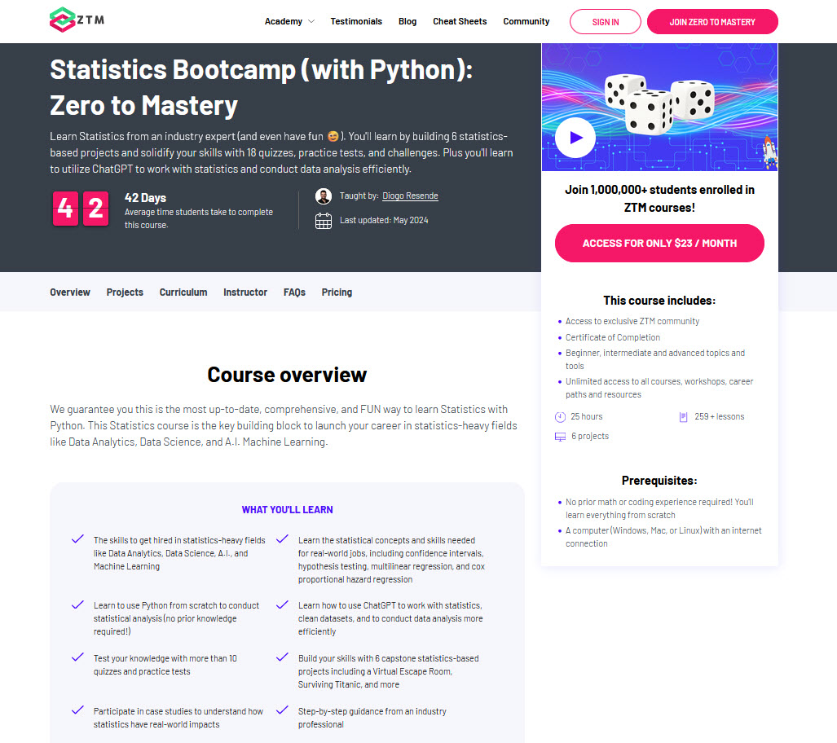Click 'WHAT YOU'LL LEARN' heading
The height and width of the screenshot is (743, 837).
click(x=287, y=510)
